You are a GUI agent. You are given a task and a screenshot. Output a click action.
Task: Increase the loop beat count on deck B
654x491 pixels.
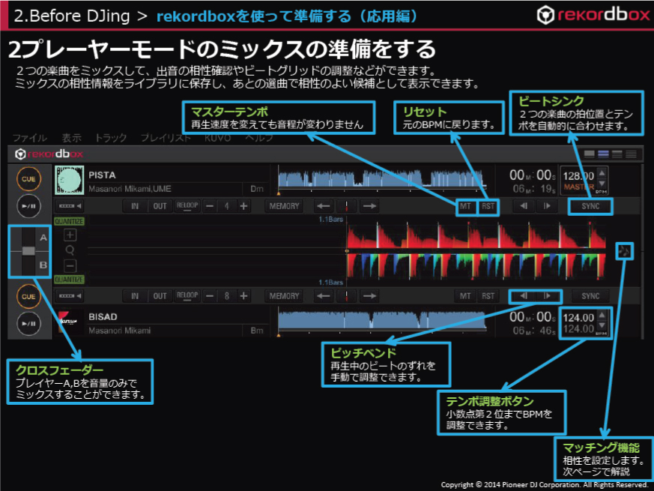point(243,296)
